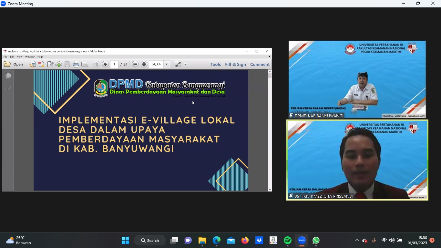Click the Edit/sign document icon in Adobe Reader
This screenshot has width=441, height=248.
tap(50, 64)
